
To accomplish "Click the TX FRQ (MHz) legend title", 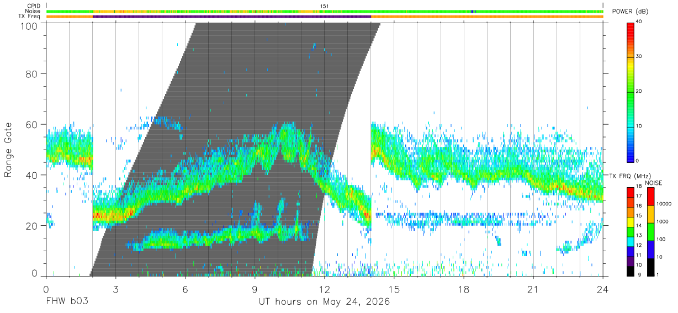I will click(629, 176).
